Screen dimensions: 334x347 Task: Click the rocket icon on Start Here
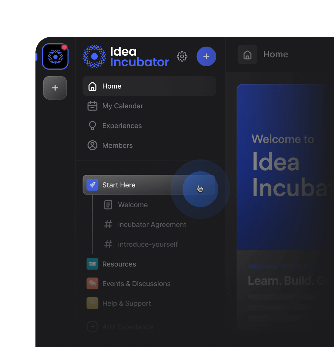pos(92,185)
